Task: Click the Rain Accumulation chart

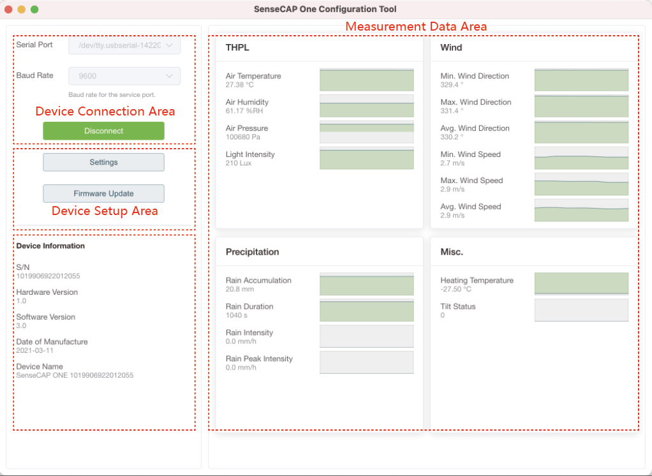Action: tap(367, 285)
